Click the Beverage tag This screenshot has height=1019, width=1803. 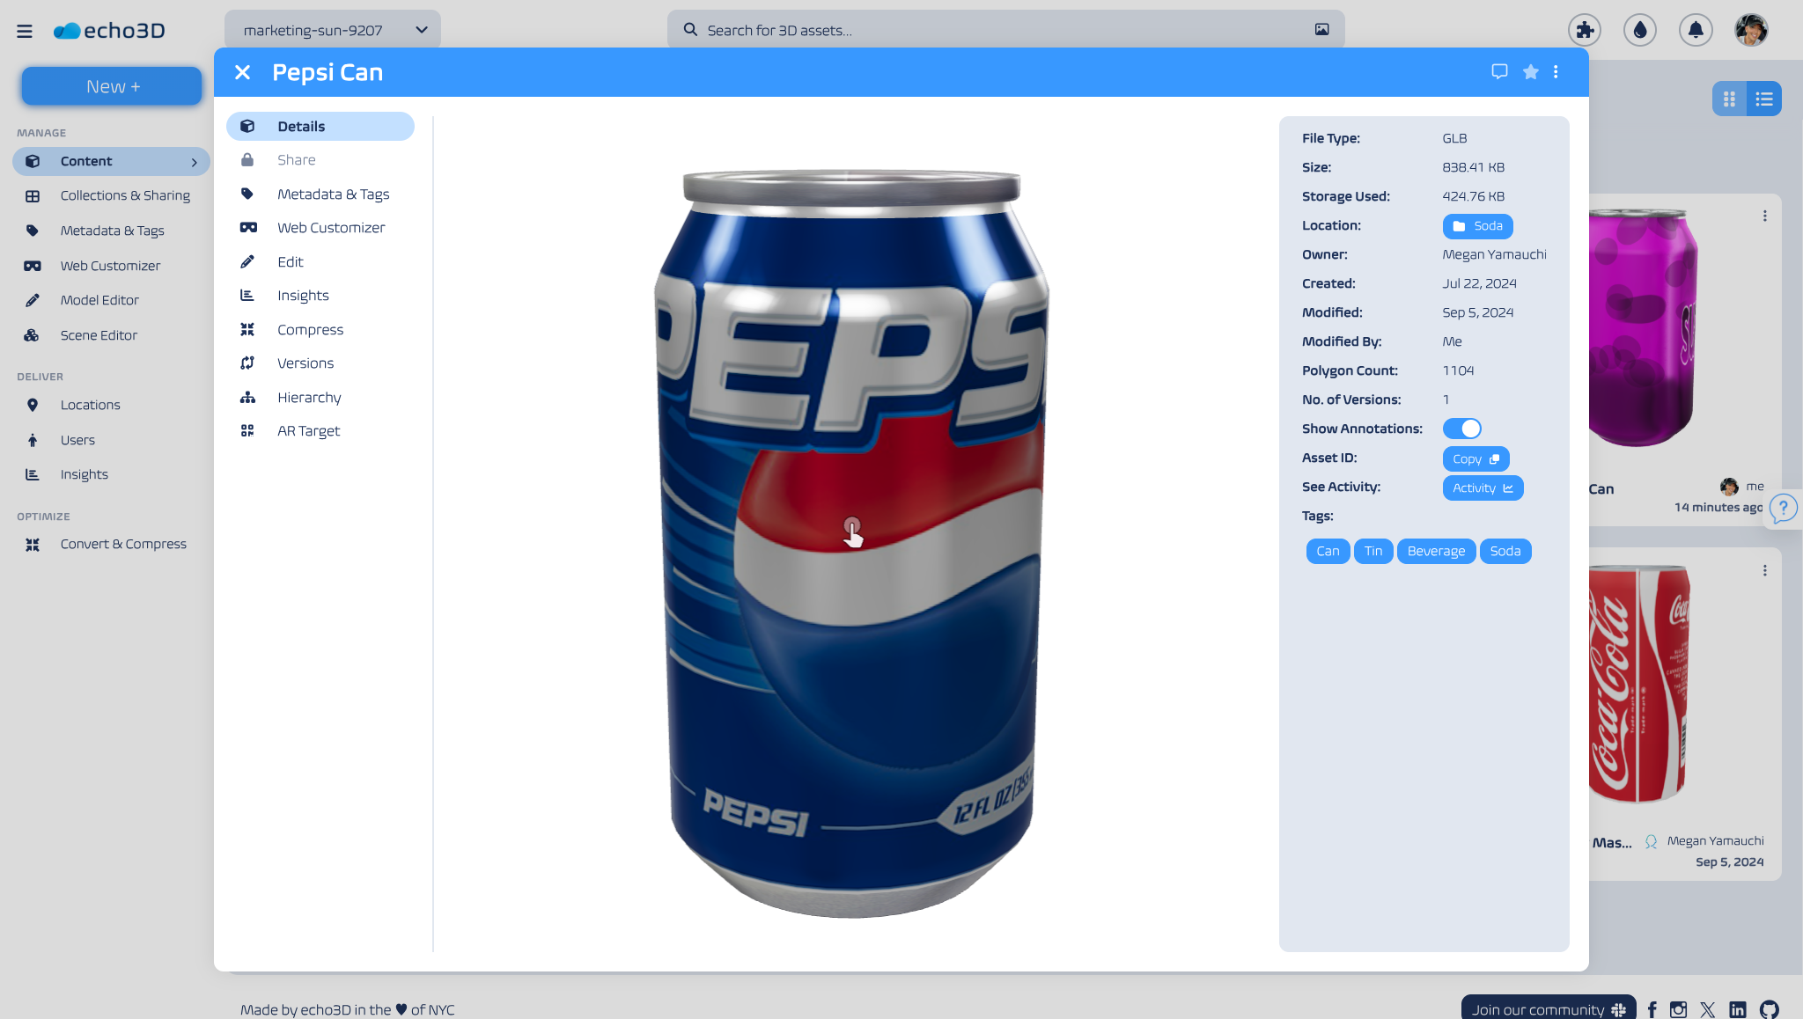coord(1436,551)
